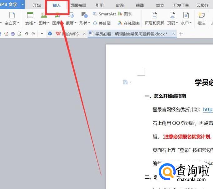The height and width of the screenshot is (189, 213).
Task: Click the red text 注意必须报名优赏计划
Action: click(x=187, y=137)
